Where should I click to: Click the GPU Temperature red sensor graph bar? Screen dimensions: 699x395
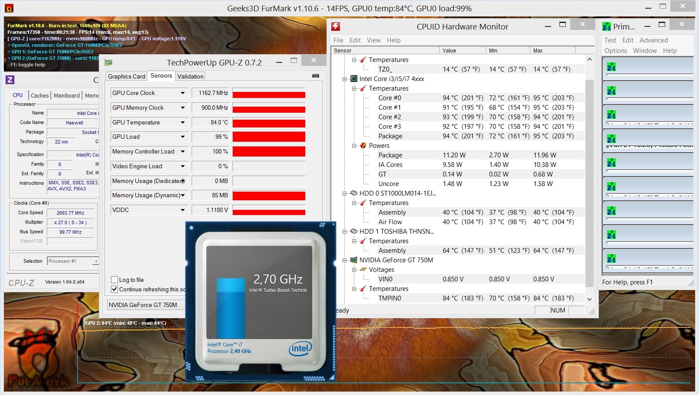pyautogui.click(x=269, y=123)
